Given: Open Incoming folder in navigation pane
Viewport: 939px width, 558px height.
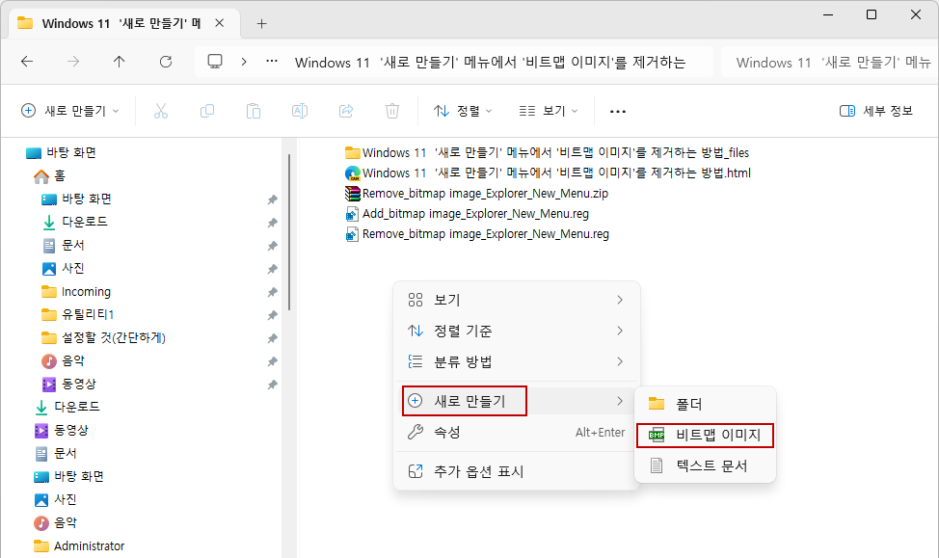Looking at the screenshot, I should (x=76, y=292).
